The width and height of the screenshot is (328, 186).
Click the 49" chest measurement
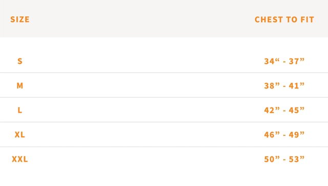click(297, 135)
